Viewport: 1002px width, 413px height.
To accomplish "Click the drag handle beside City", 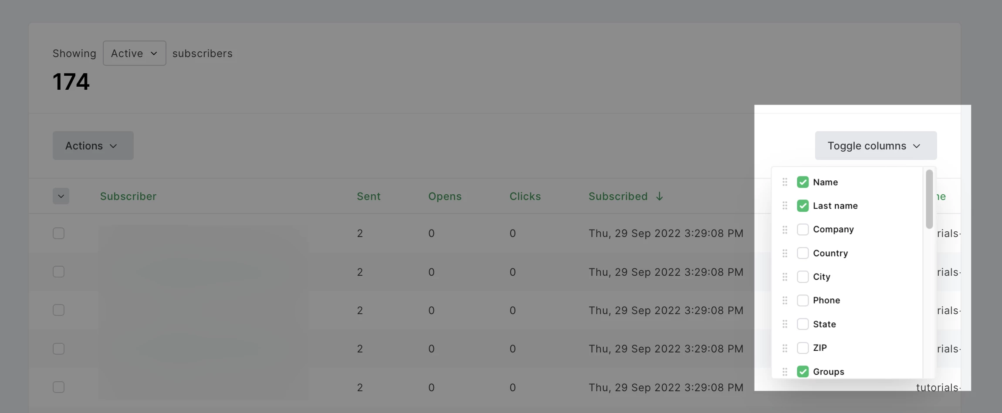I will (785, 277).
